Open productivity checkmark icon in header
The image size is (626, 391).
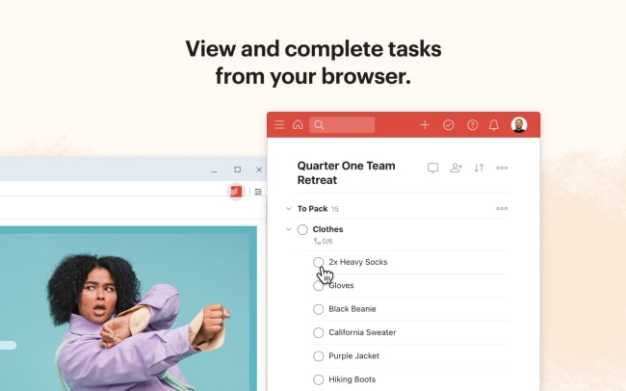point(449,125)
